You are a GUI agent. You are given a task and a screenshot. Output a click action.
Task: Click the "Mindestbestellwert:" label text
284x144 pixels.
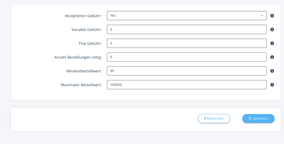(84, 71)
